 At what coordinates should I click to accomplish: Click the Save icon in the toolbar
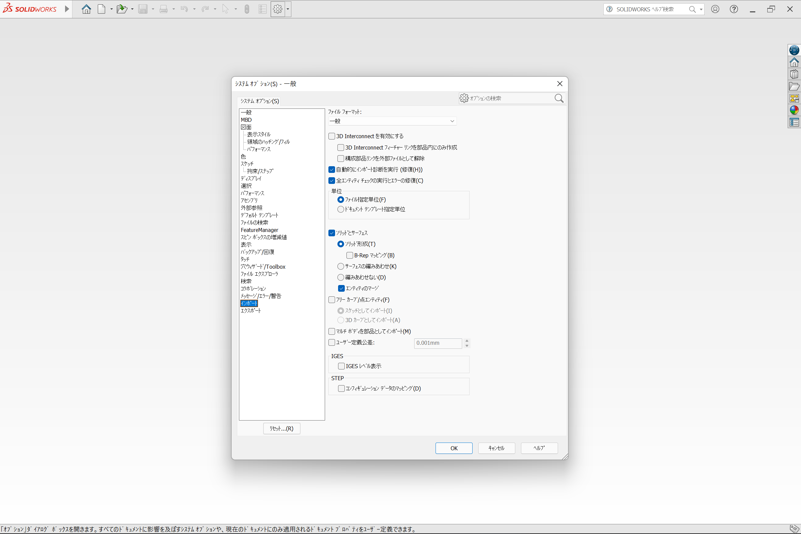coord(143,9)
